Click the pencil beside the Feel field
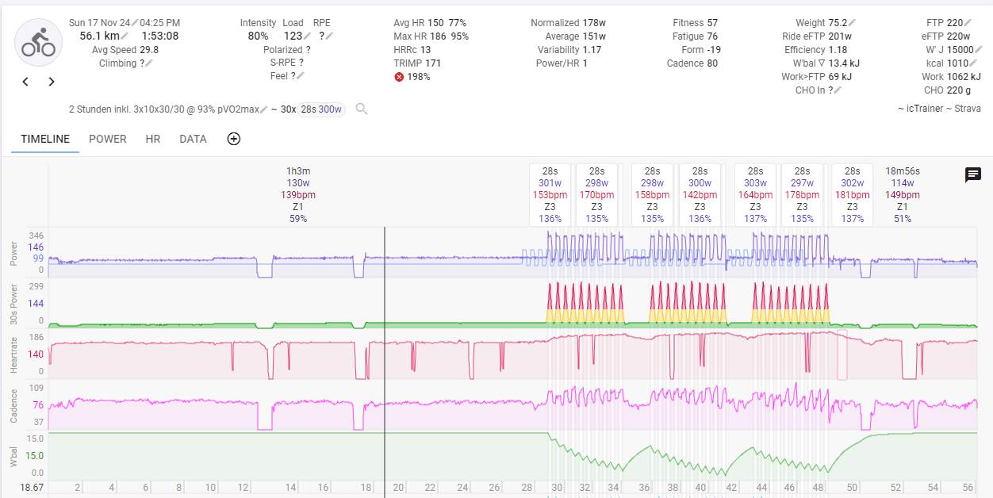993x498 pixels. point(300,76)
